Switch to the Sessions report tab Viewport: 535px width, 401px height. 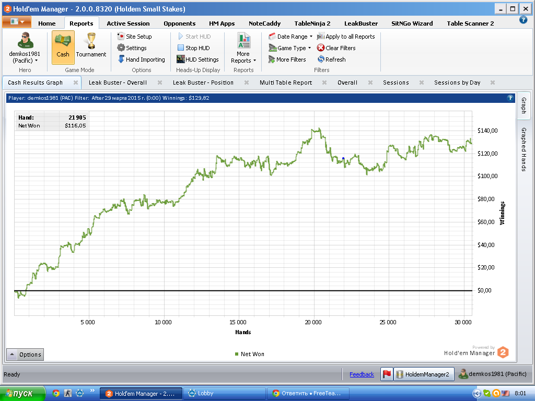[396, 82]
